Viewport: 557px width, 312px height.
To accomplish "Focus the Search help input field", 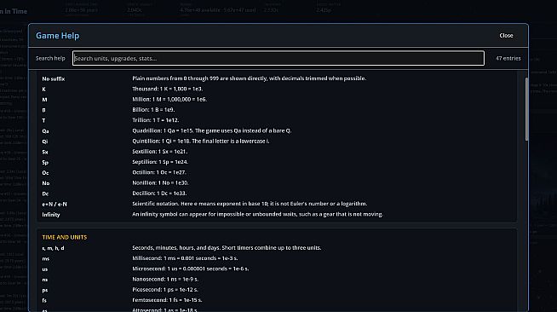I will [278, 58].
